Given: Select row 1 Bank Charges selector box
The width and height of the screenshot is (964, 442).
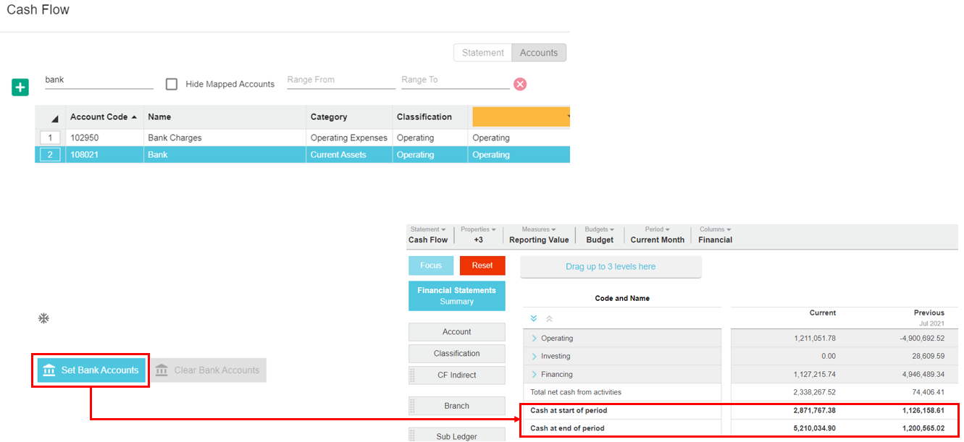Looking at the screenshot, I should [50, 137].
